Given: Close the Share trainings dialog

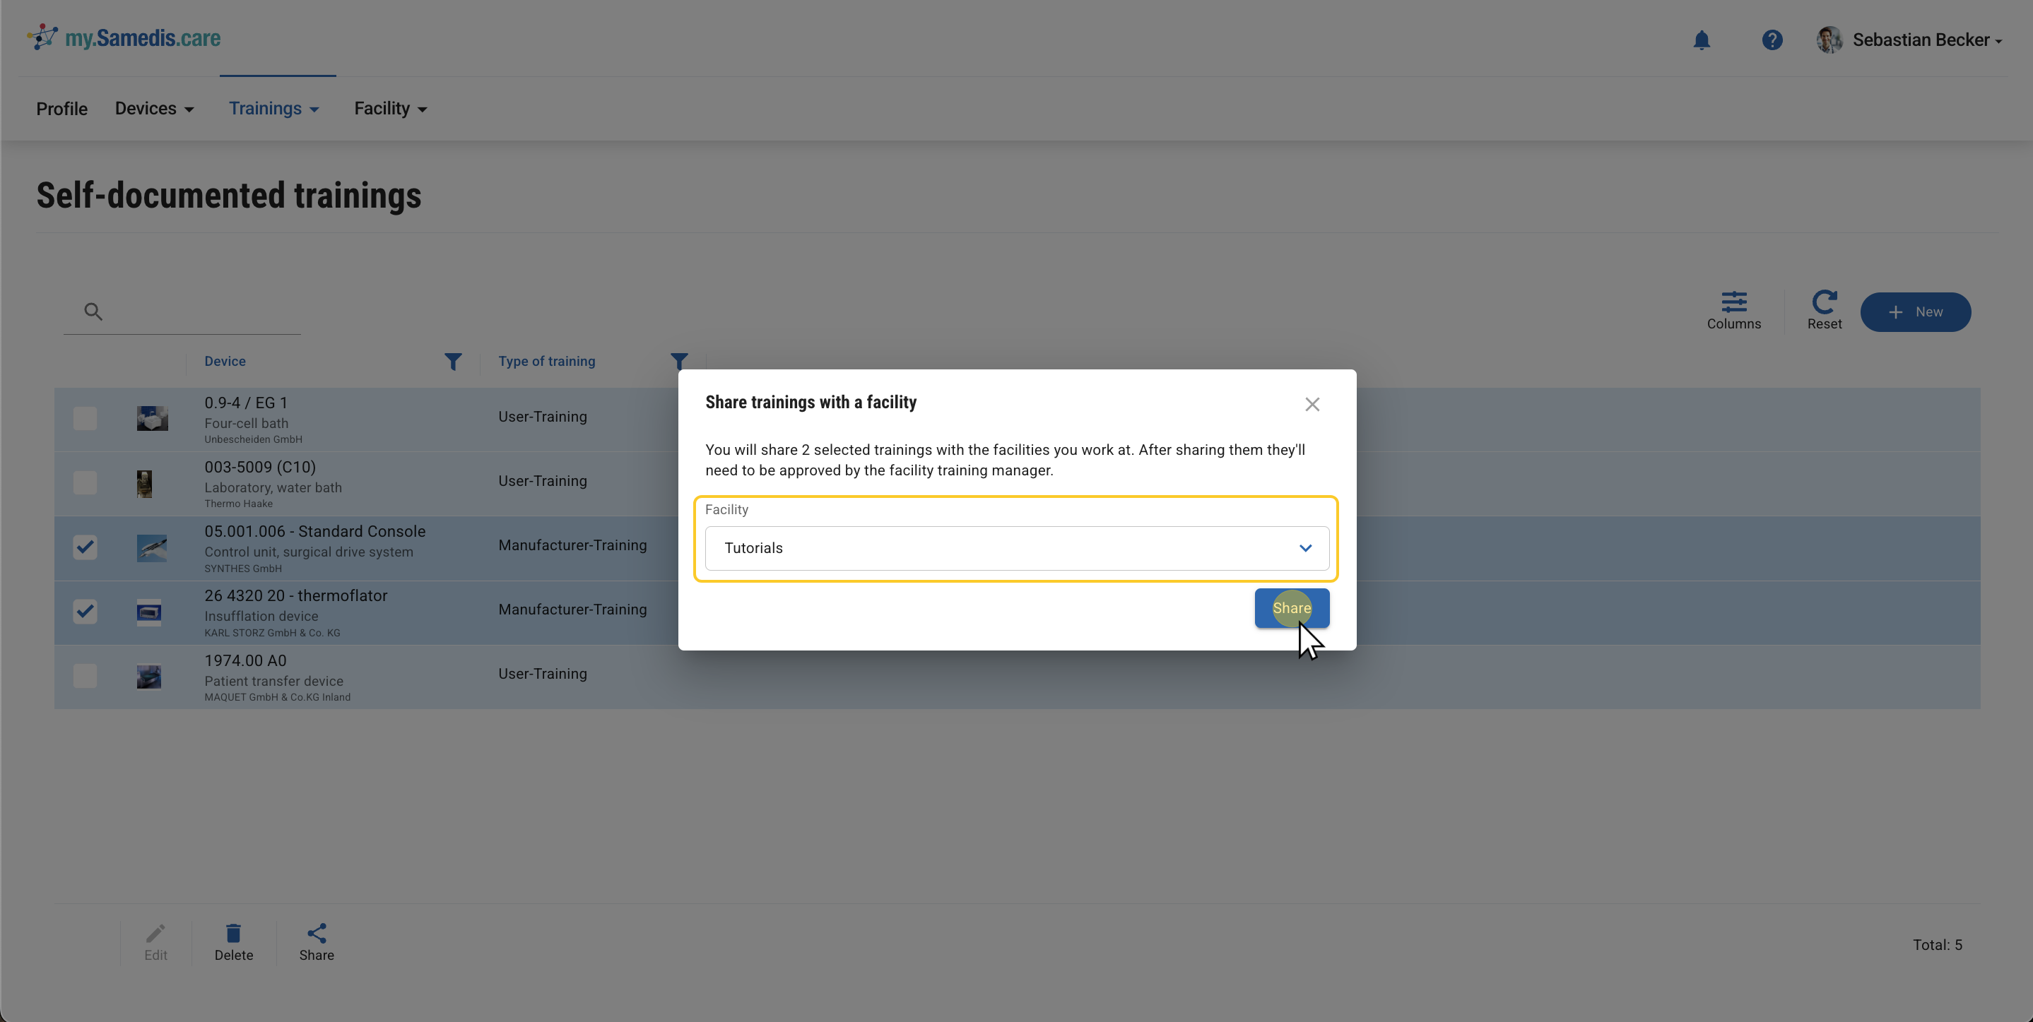Looking at the screenshot, I should [x=1312, y=405].
